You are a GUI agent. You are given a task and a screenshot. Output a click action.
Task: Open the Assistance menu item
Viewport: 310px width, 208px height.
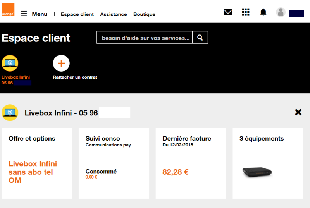[x=113, y=14]
